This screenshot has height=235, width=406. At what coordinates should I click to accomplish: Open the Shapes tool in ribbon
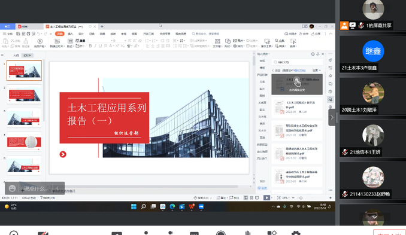[228, 43]
